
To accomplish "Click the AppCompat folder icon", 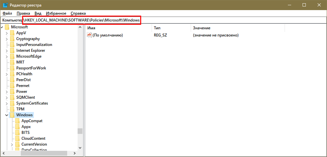I will pyautogui.click(x=18, y=121).
